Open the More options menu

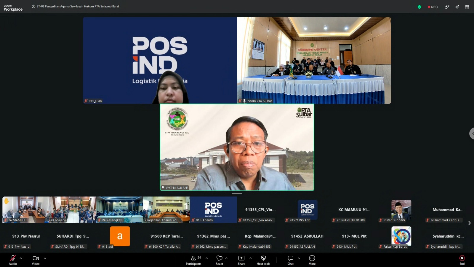[312, 260]
